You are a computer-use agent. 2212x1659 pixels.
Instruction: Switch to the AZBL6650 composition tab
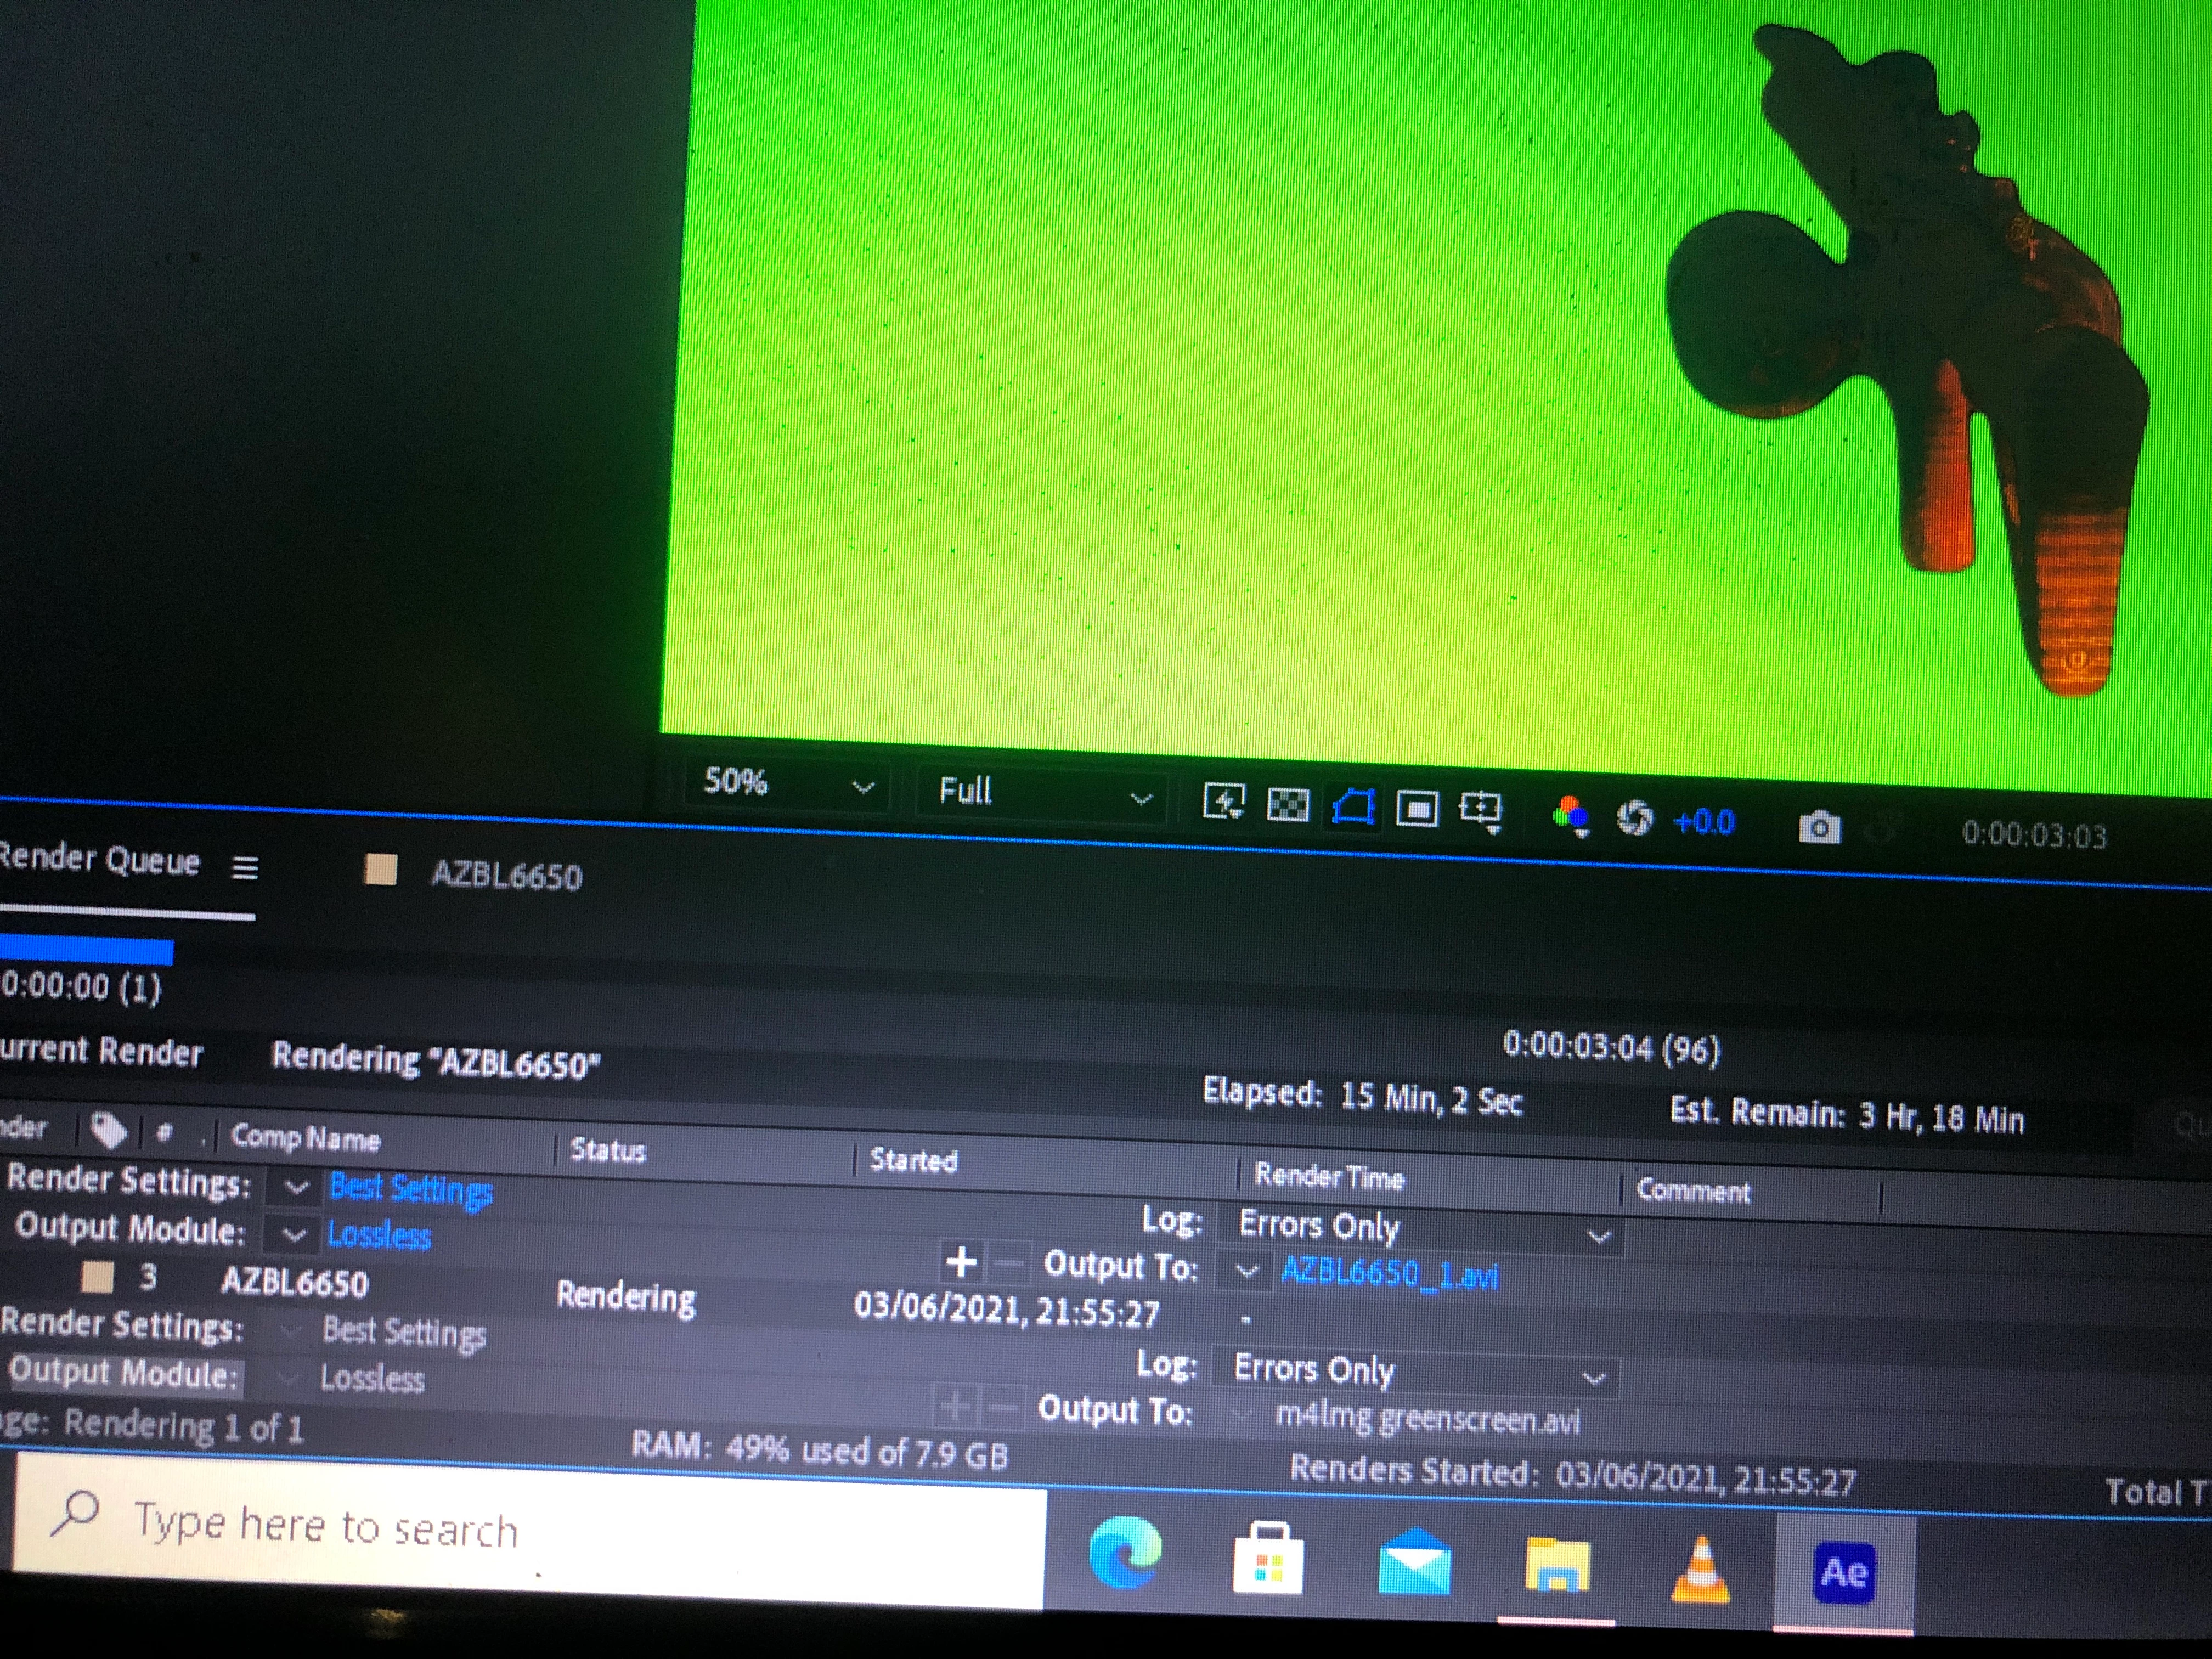[505, 875]
